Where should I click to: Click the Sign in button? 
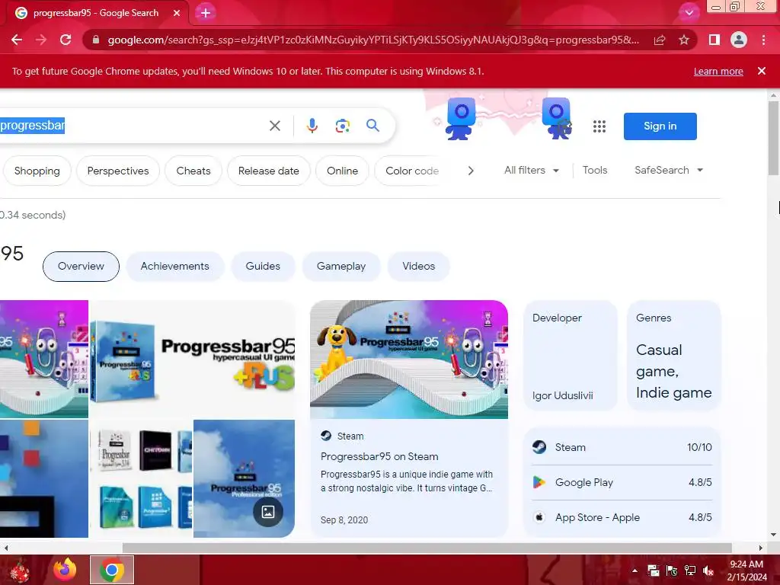tap(660, 126)
